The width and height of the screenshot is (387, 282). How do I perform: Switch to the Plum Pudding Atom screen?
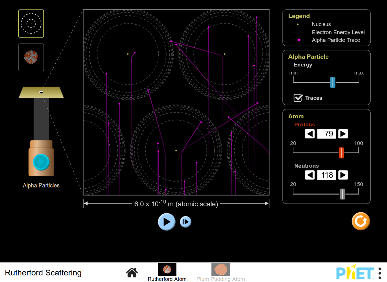221,272
